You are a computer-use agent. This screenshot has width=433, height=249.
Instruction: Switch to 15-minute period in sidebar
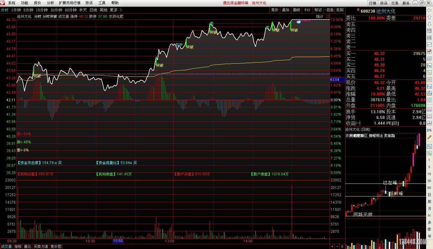[x=429, y=174]
